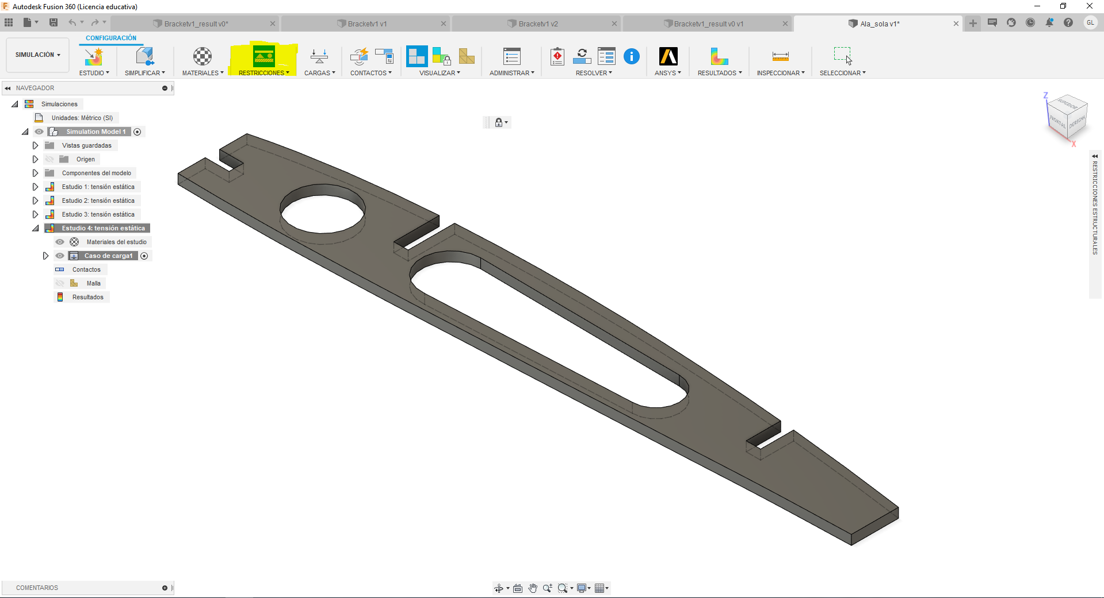
Task: Collapse Estudio 4: tensión estática
Action: coord(35,228)
